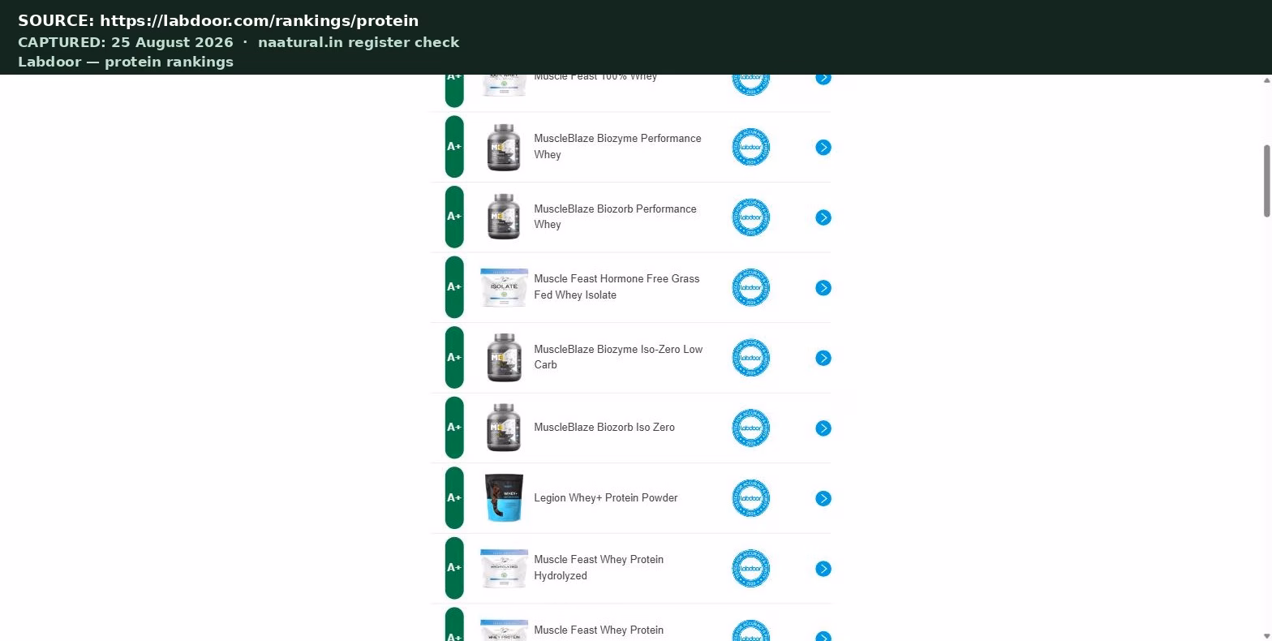The image size is (1272, 641).
Task: Click Labdoor badge for MuscleBlaze Biozorb Performance Whey
Action: pyautogui.click(x=750, y=217)
